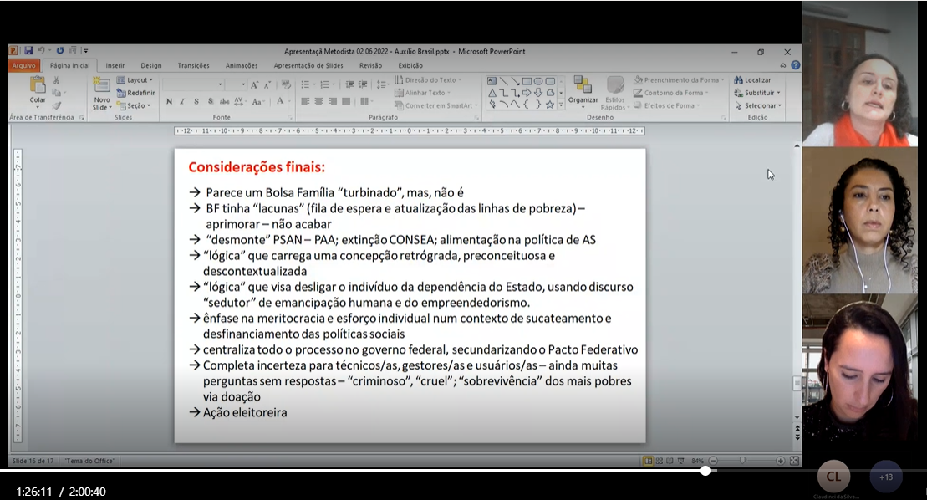Toggle bold (N) formatting
The height and width of the screenshot is (500, 927).
point(169,102)
